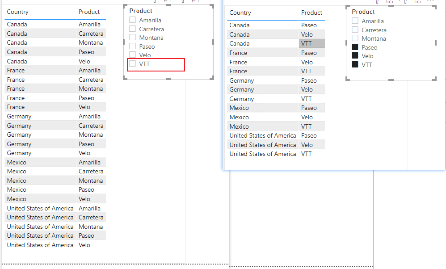This screenshot has width=446, height=269.
Task: Uncheck the filled VTT box in right slicer
Action: (355, 64)
